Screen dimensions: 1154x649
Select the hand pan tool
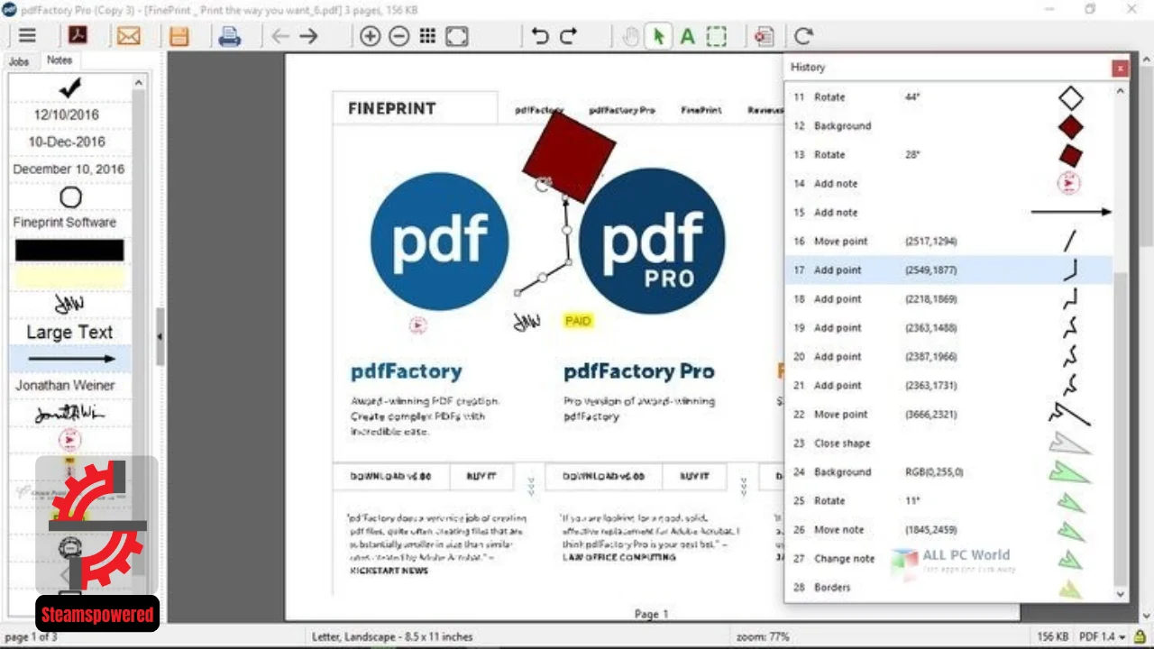tap(631, 36)
